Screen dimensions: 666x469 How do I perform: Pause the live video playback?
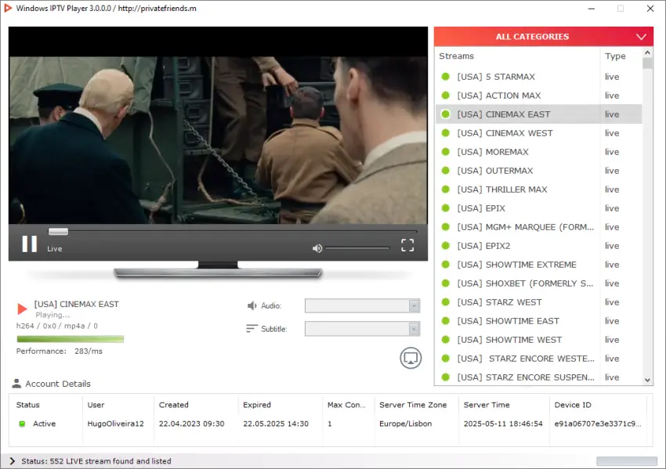click(29, 244)
